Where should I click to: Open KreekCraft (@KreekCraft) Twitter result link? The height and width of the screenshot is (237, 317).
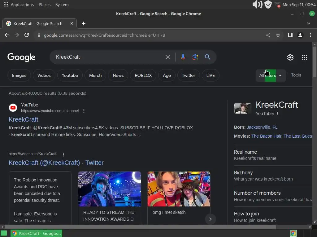pos(56,163)
